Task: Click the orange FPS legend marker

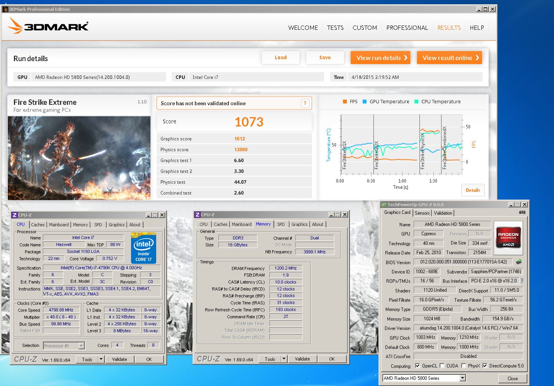Action: (345, 102)
